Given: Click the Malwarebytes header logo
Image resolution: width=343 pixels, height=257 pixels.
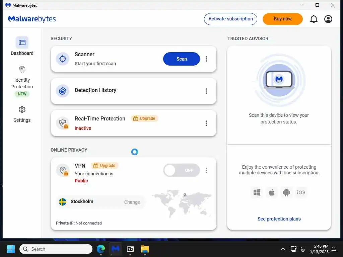Looking at the screenshot, I should pos(32,19).
